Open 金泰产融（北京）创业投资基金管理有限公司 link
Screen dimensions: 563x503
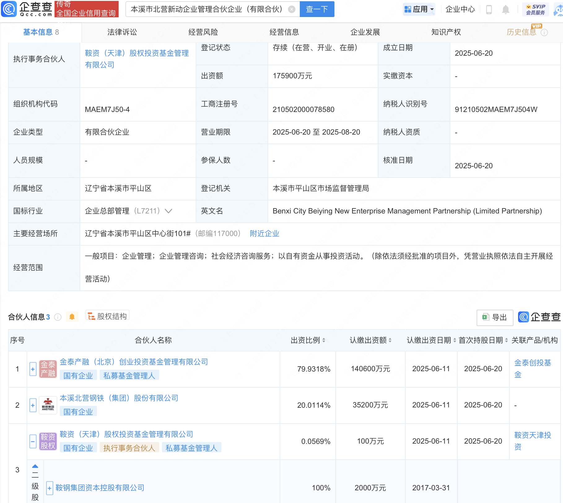pyautogui.click(x=134, y=362)
